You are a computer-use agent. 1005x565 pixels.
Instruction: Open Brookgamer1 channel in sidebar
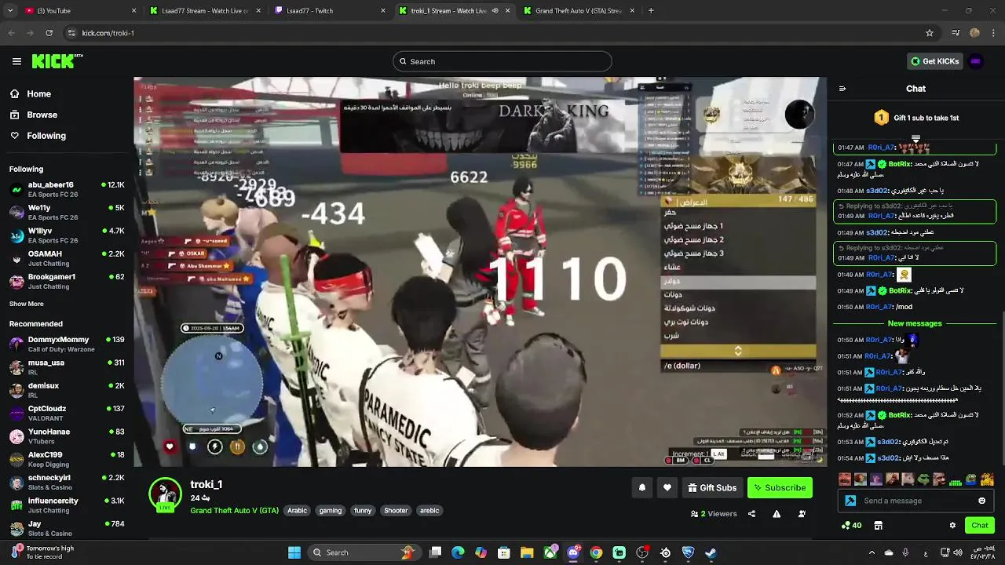coord(67,281)
